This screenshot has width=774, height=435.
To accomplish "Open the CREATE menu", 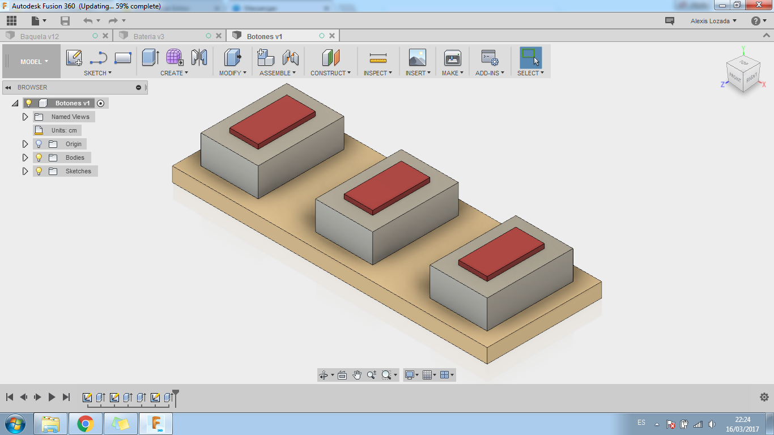I will pyautogui.click(x=174, y=73).
